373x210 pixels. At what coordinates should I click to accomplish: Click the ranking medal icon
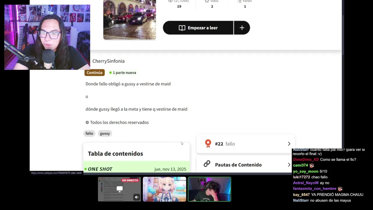pyautogui.click(x=208, y=143)
